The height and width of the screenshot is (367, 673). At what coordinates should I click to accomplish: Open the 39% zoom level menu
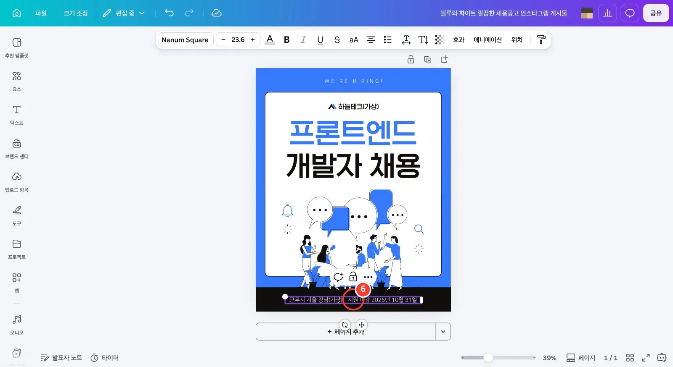pyautogui.click(x=549, y=358)
